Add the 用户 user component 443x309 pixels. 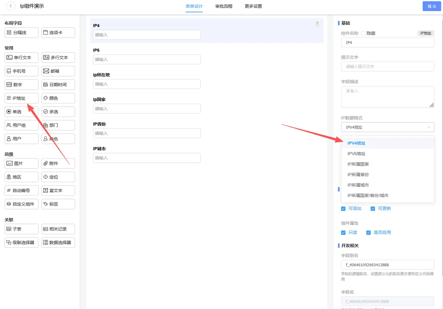pyautogui.click(x=22, y=139)
